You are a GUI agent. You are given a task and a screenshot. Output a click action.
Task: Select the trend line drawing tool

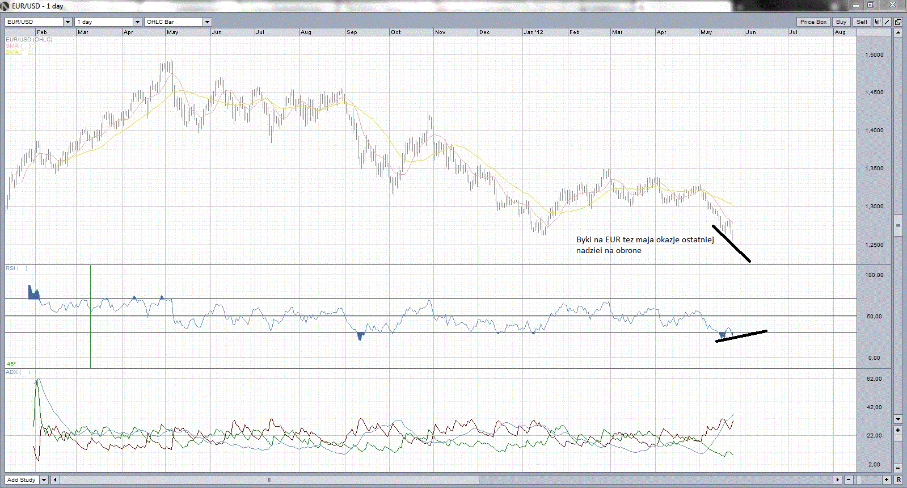[x=887, y=22]
